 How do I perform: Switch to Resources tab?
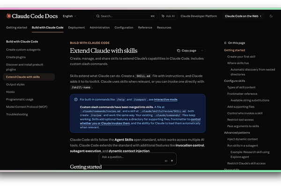click(164, 28)
